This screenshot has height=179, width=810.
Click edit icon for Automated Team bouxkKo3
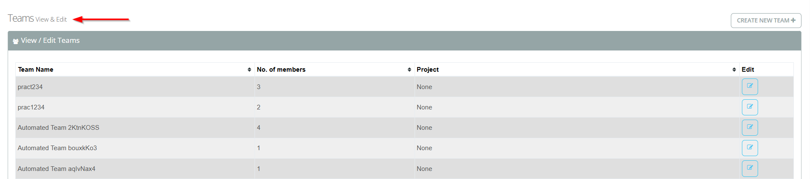750,148
